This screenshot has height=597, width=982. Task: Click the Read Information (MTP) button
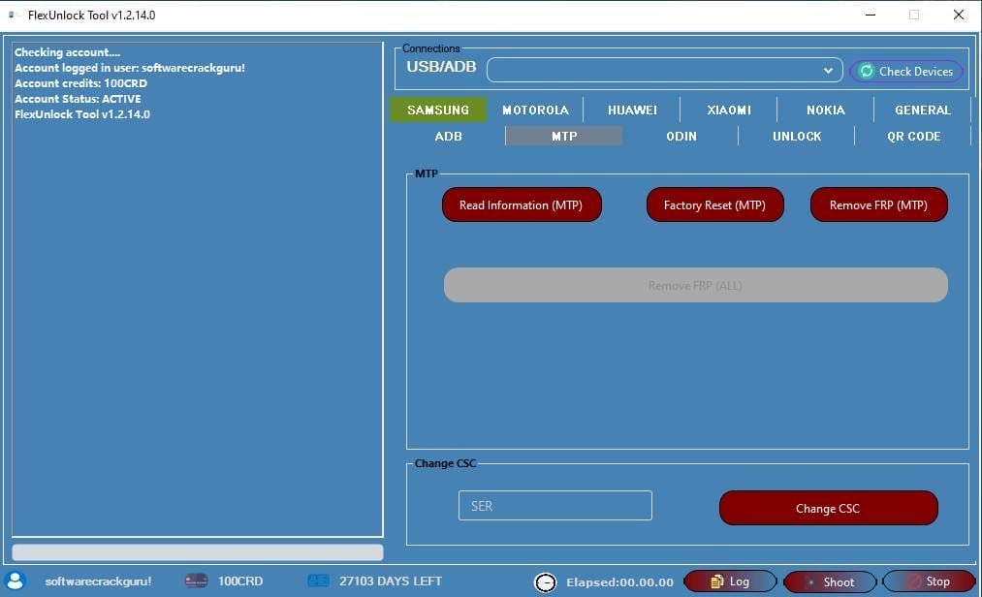[x=522, y=204]
